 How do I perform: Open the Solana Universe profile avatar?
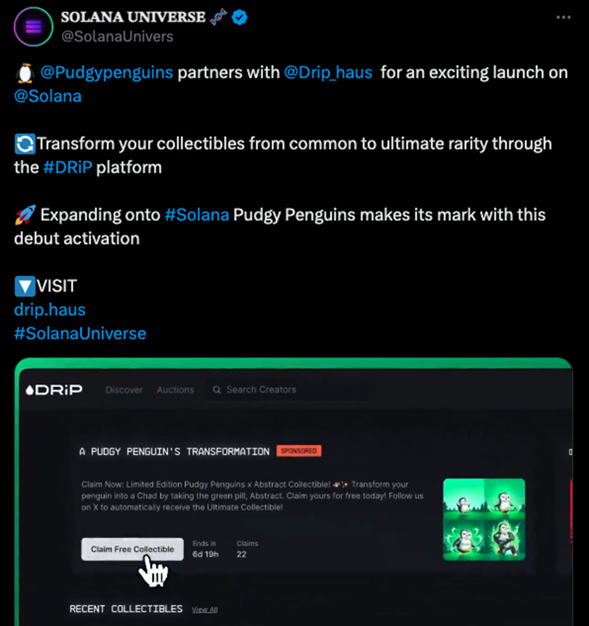(34, 27)
